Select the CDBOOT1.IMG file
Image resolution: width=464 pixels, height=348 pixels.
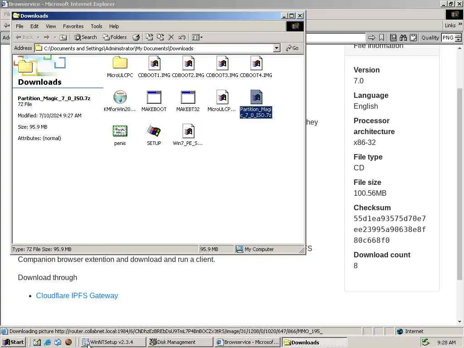(x=154, y=67)
